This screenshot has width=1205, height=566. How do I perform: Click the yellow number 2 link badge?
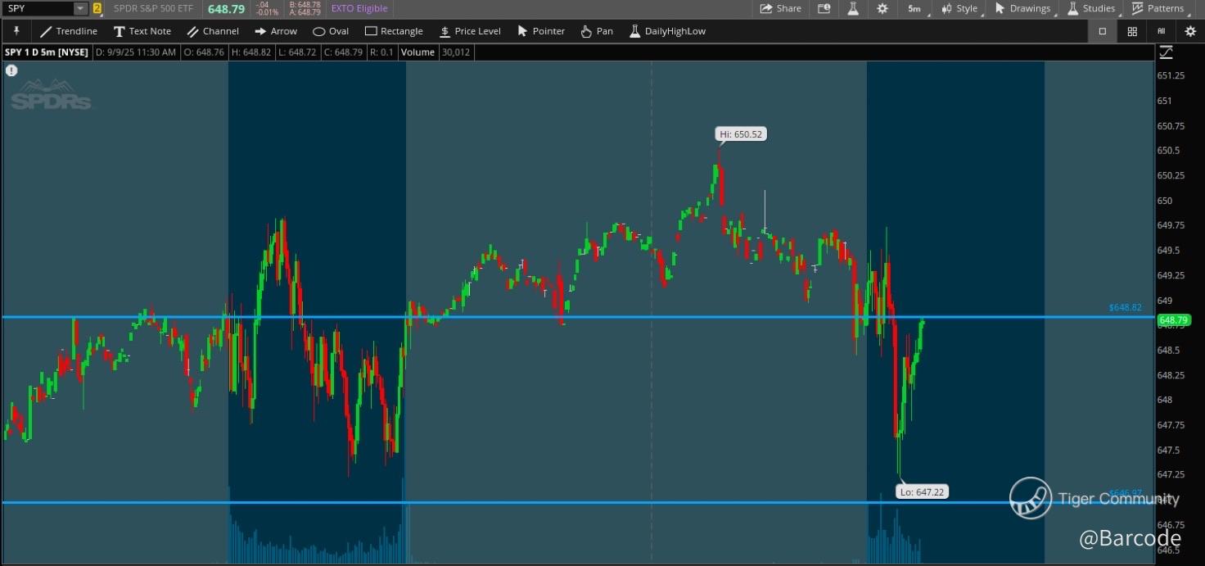click(x=97, y=8)
